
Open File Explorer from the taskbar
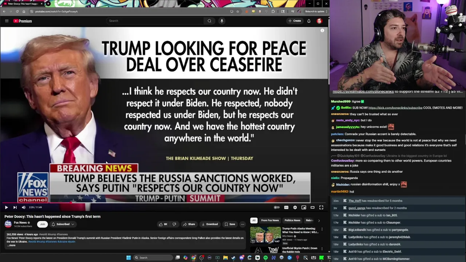tap(225, 258)
